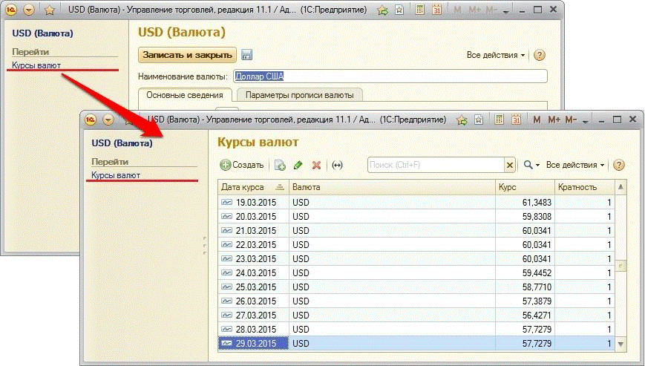
Task: Open the 1C main menu icon in front window
Action: (x=91, y=120)
